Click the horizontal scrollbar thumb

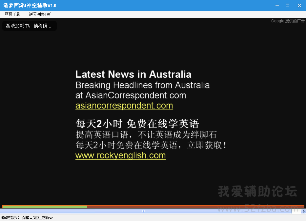146,211
